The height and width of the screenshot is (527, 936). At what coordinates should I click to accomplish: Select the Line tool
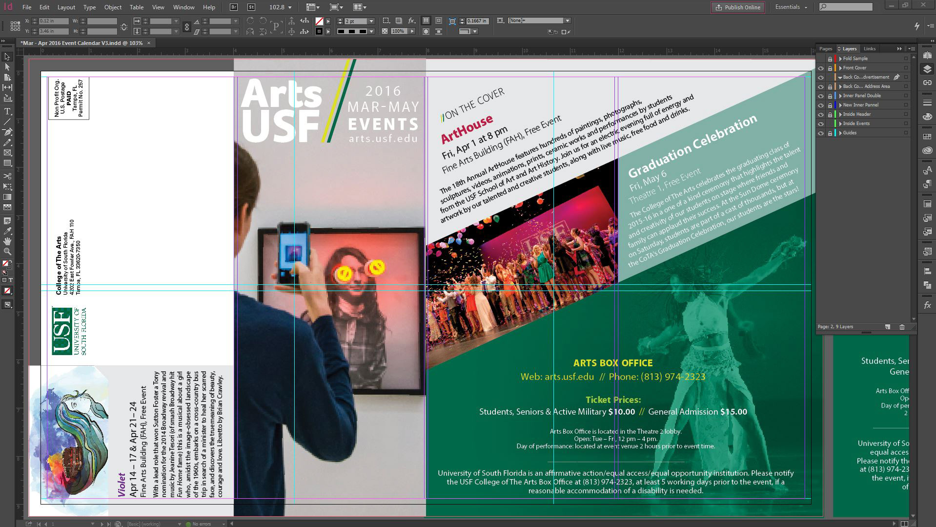[7, 122]
